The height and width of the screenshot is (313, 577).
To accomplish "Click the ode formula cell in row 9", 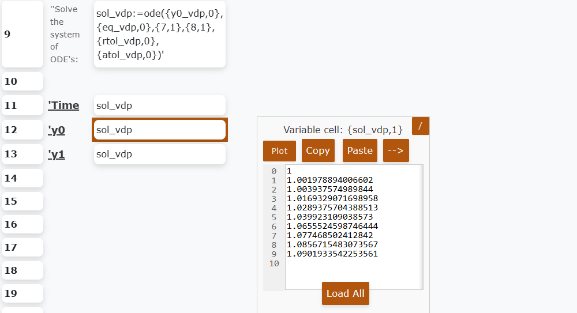I will point(159,34).
